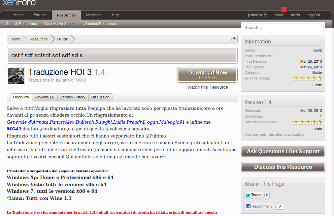The image size is (334, 216).
Task: Open the Forums navigation tab
Action: click(x=40, y=15)
